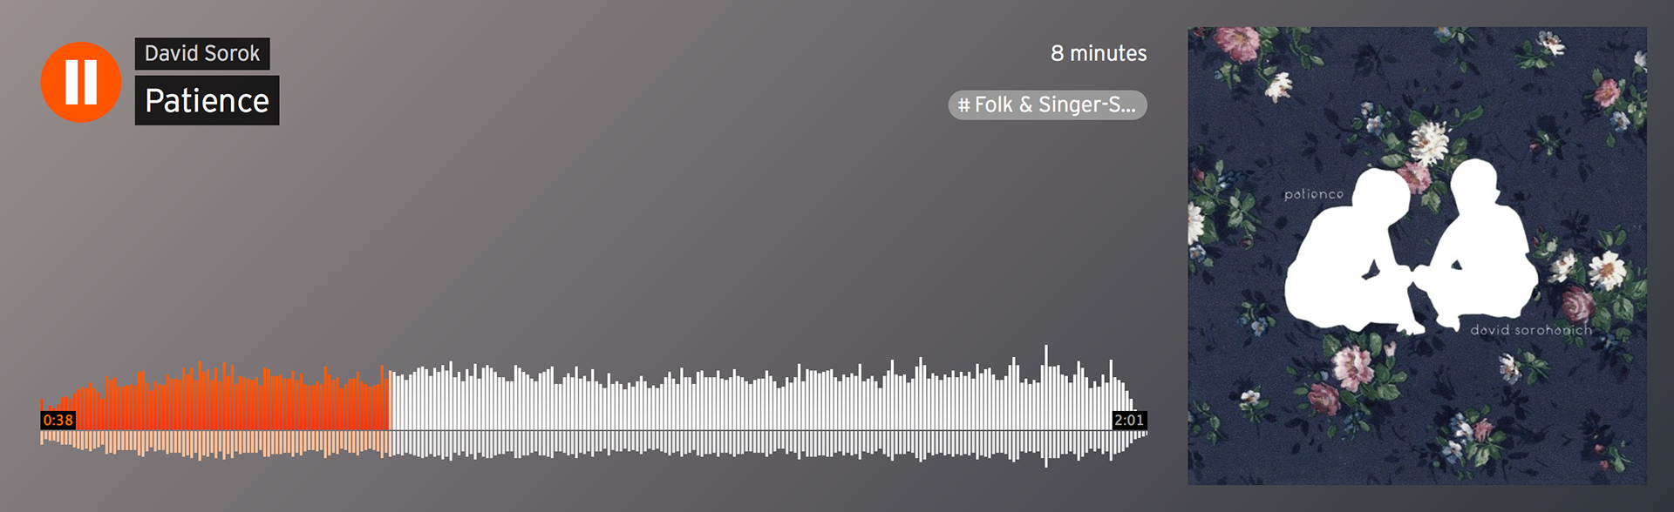This screenshot has height=512, width=1674.
Task: Click the 0:38 elapsed time indicator
Action: [x=58, y=421]
